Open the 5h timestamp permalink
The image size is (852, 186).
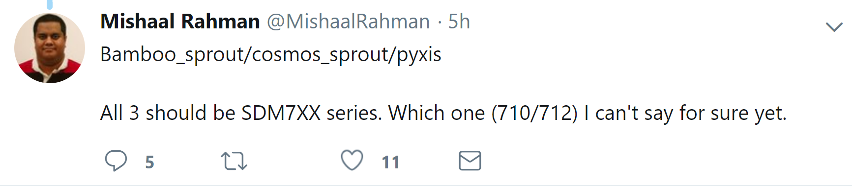pyautogui.click(x=459, y=22)
